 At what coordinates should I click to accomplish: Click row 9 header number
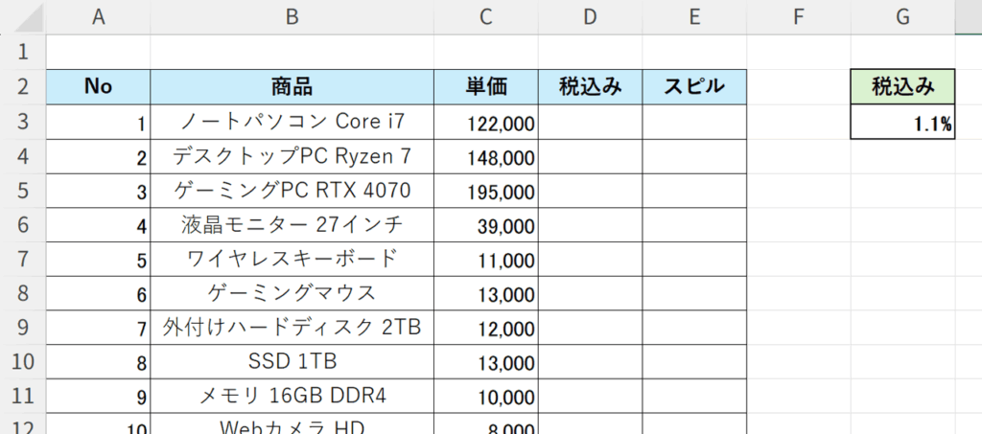click(x=23, y=329)
